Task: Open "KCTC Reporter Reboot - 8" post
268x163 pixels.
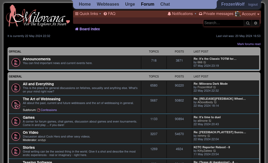Action: [212, 147]
